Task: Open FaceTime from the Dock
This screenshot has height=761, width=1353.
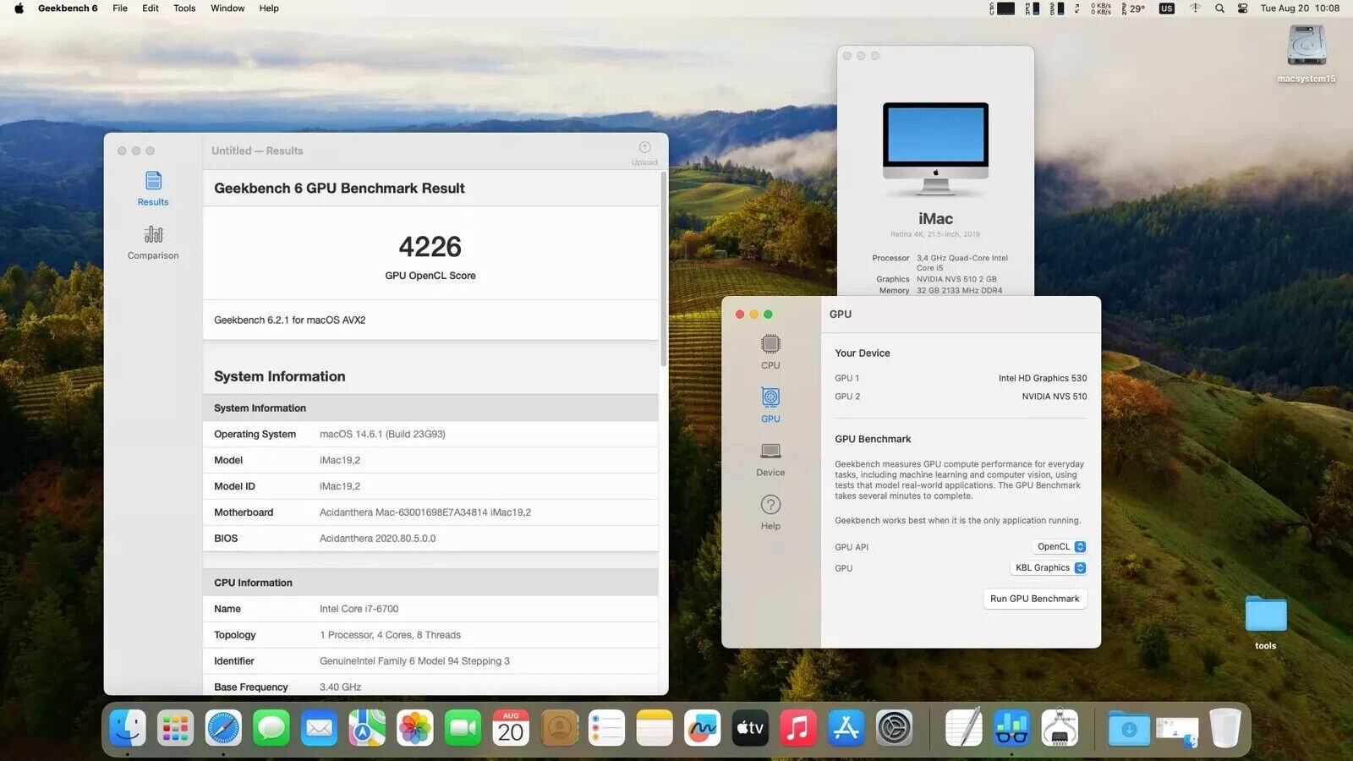Action: (x=463, y=728)
